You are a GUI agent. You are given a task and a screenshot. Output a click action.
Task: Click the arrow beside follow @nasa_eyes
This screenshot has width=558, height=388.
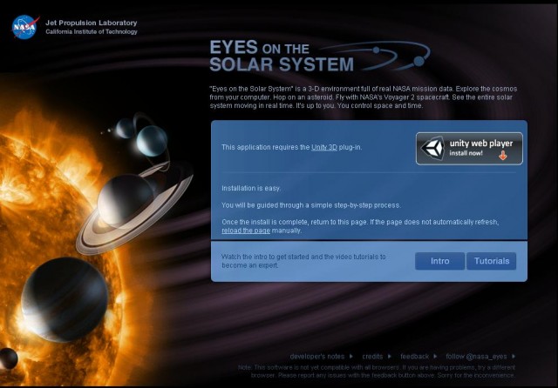pos(514,356)
